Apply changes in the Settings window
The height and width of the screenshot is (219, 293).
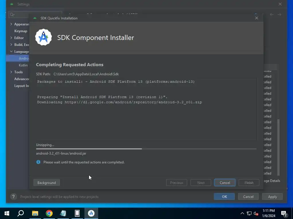272,196
